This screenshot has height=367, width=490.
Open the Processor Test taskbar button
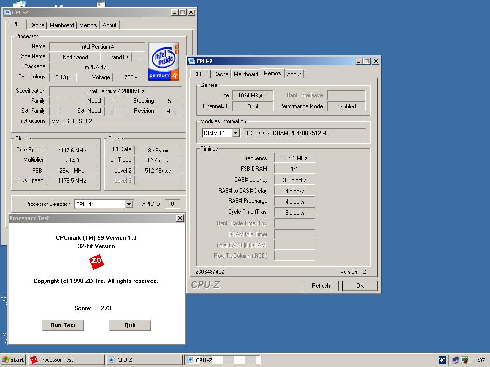pyautogui.click(x=66, y=360)
